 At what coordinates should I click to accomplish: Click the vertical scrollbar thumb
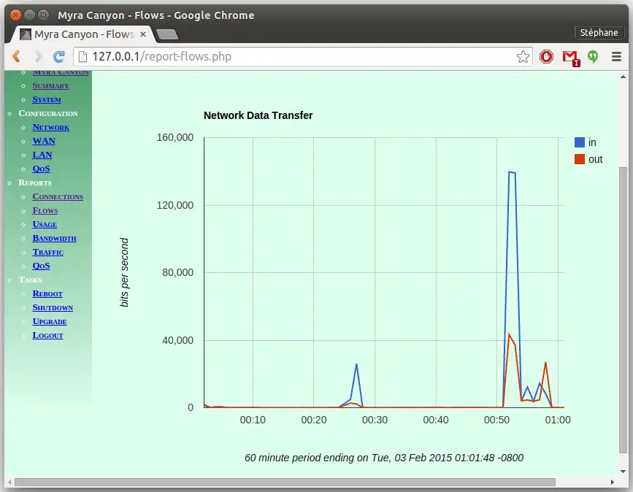[x=623, y=310]
